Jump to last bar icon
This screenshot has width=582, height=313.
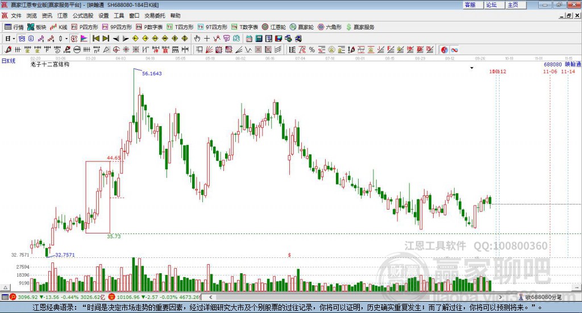106,39
